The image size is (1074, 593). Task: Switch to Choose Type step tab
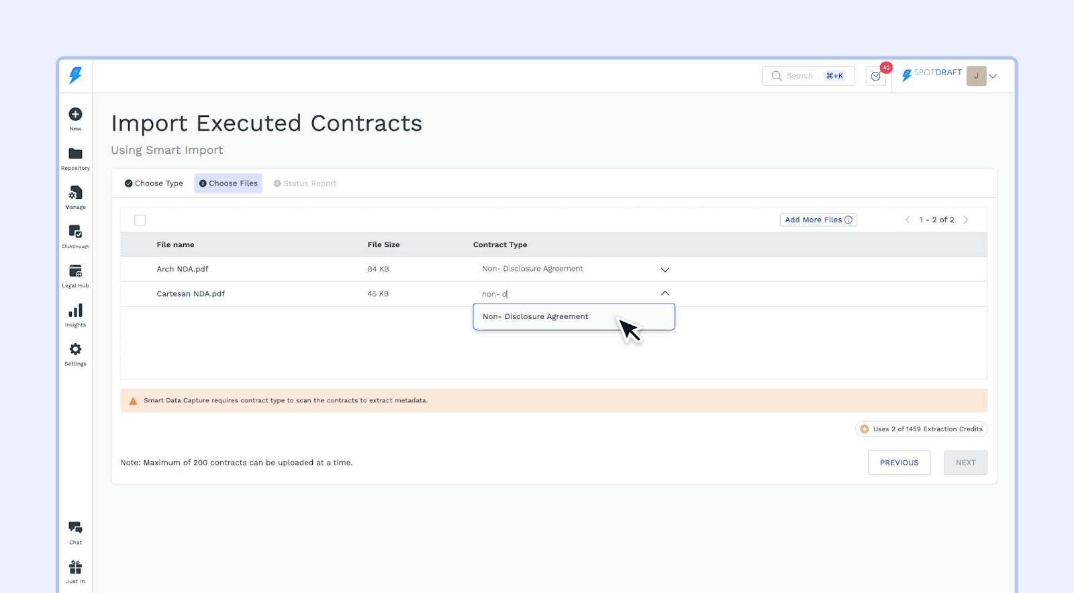point(154,183)
